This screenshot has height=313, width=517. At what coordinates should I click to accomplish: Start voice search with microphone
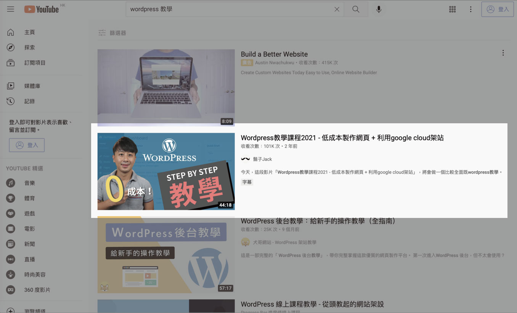coord(379,9)
